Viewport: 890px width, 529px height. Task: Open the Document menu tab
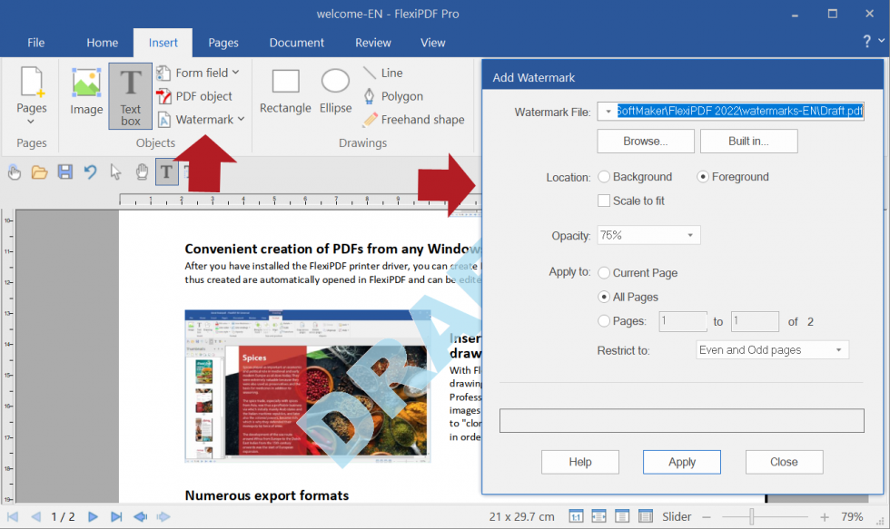(x=296, y=42)
